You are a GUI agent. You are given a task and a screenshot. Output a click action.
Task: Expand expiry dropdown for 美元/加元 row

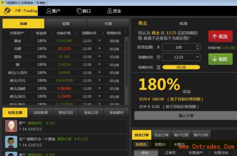100,96
